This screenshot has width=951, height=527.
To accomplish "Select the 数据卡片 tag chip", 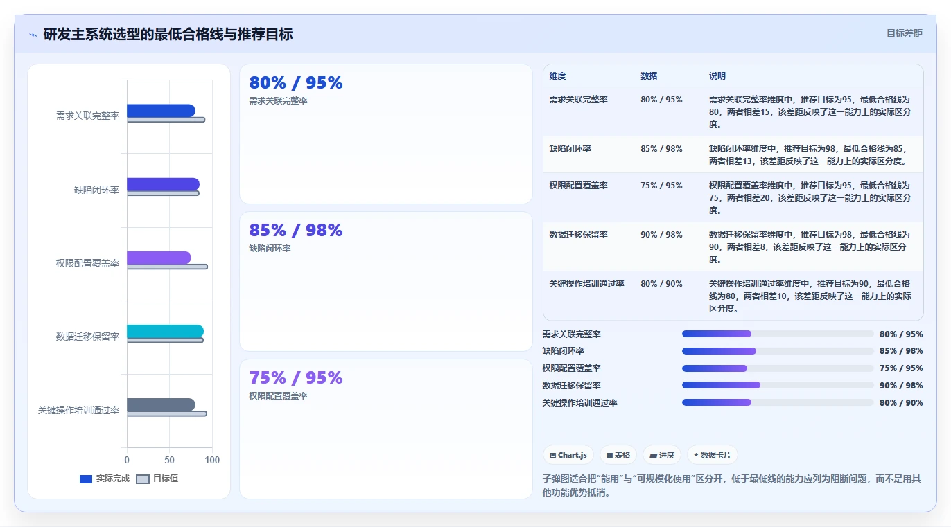I will click(x=713, y=455).
